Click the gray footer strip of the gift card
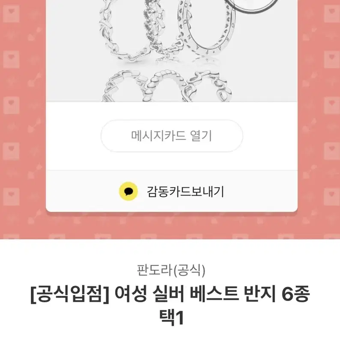This screenshot has height=340, width=340. point(172,191)
